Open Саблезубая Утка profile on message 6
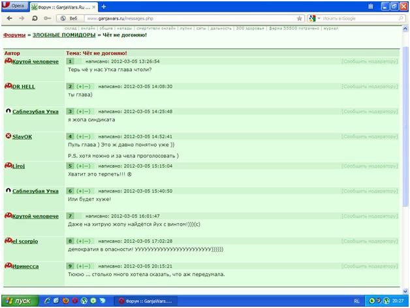 [x=35, y=191]
